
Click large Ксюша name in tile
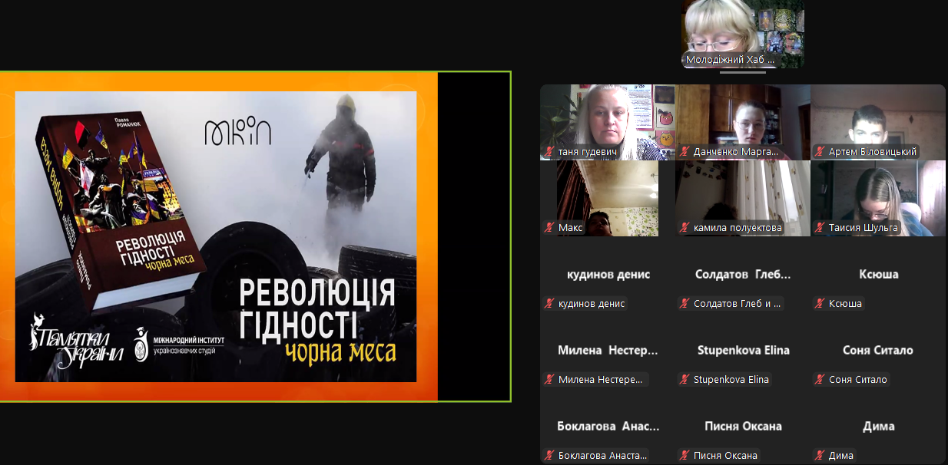click(878, 274)
